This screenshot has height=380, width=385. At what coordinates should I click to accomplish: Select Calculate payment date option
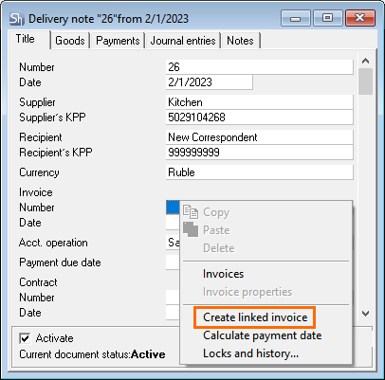pos(262,335)
